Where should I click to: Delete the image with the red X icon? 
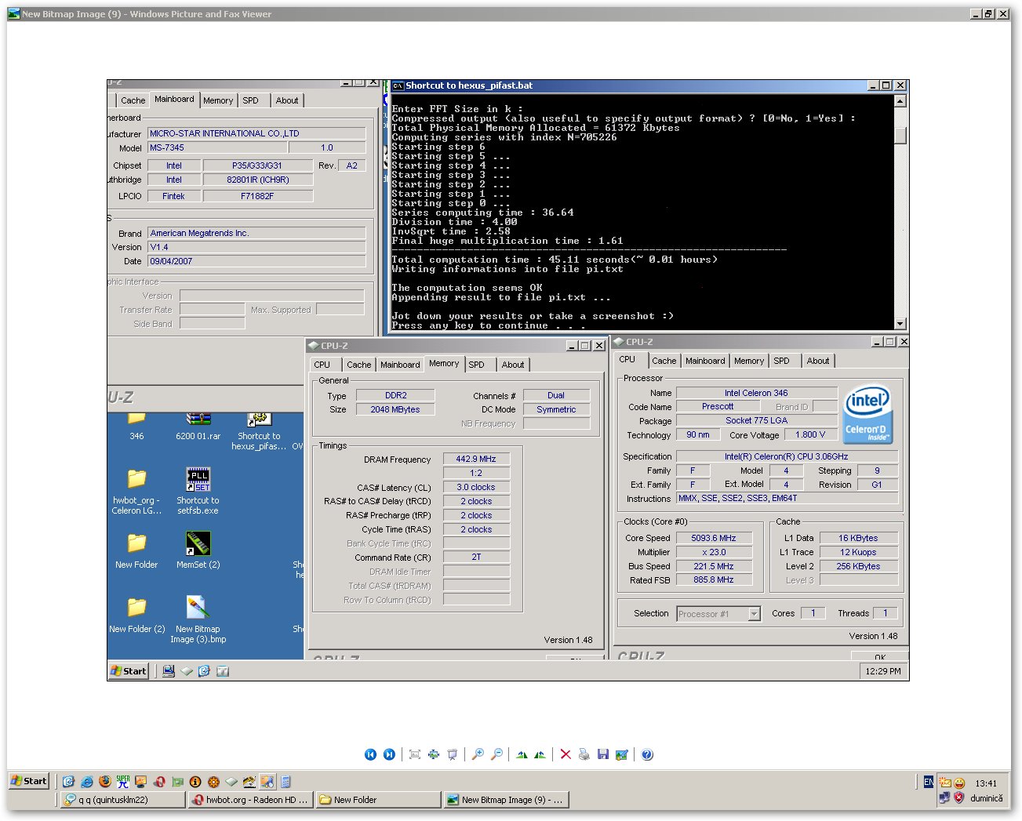point(566,754)
